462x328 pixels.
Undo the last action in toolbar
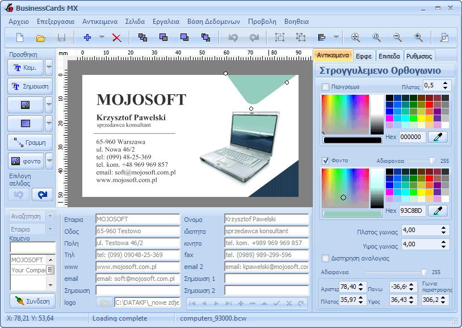(233, 37)
